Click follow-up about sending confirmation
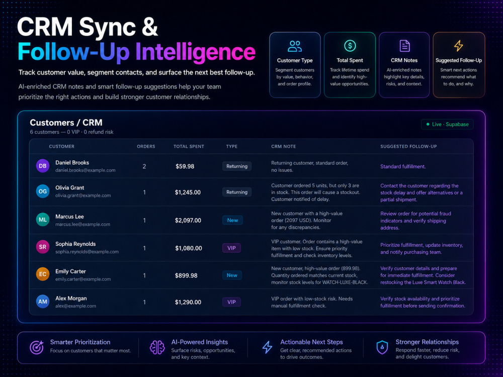The image size is (503, 377). pyautogui.click(x=423, y=302)
